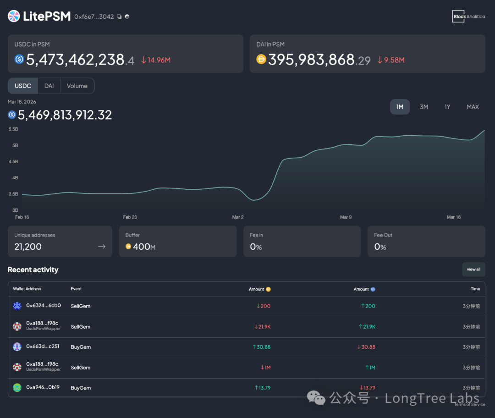Open the Terms of Service link
Viewport: 495px width, 418px height.
tap(470, 404)
